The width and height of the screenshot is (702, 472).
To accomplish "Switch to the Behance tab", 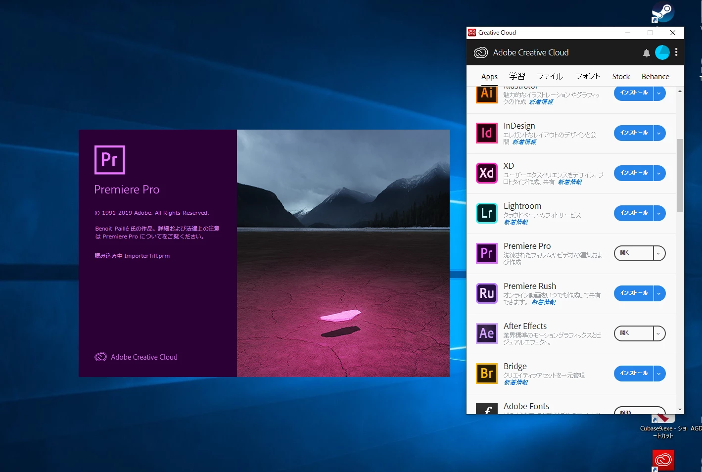I will [x=655, y=77].
